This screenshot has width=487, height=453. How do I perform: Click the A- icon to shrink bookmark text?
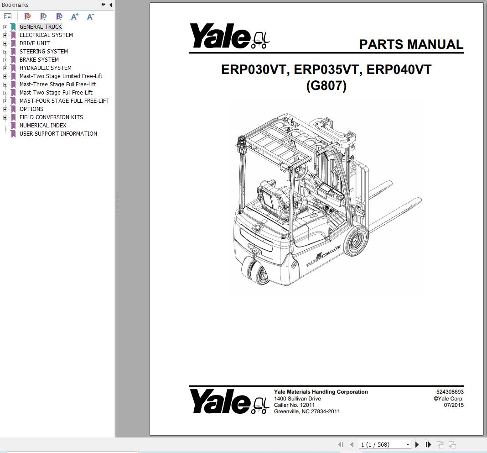(x=90, y=16)
